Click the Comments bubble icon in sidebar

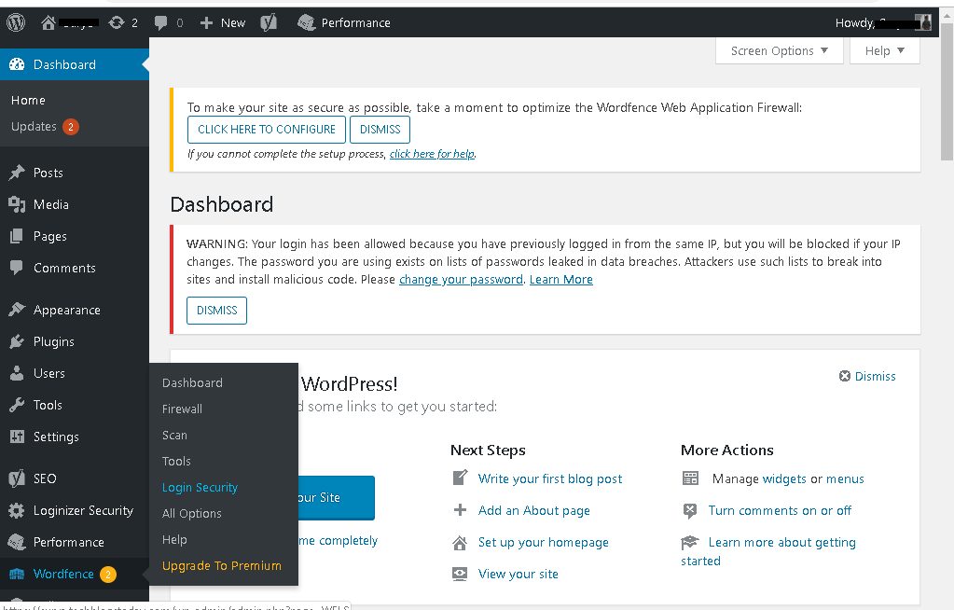click(17, 268)
